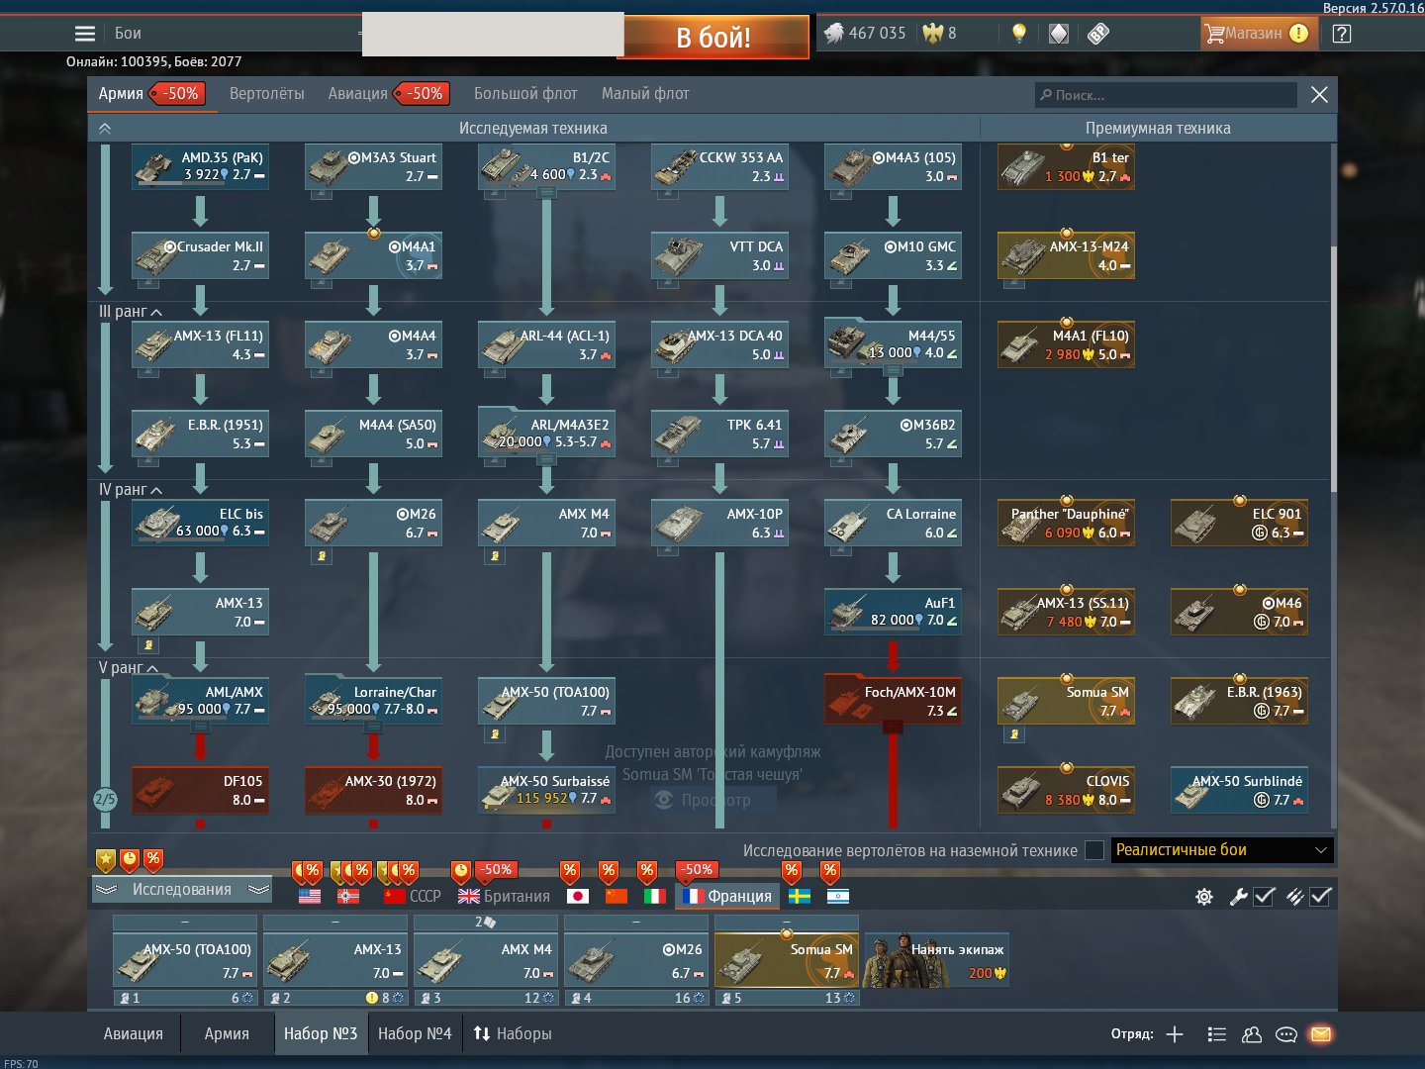
Task: Close the research tree with X
Action: click(x=1319, y=94)
